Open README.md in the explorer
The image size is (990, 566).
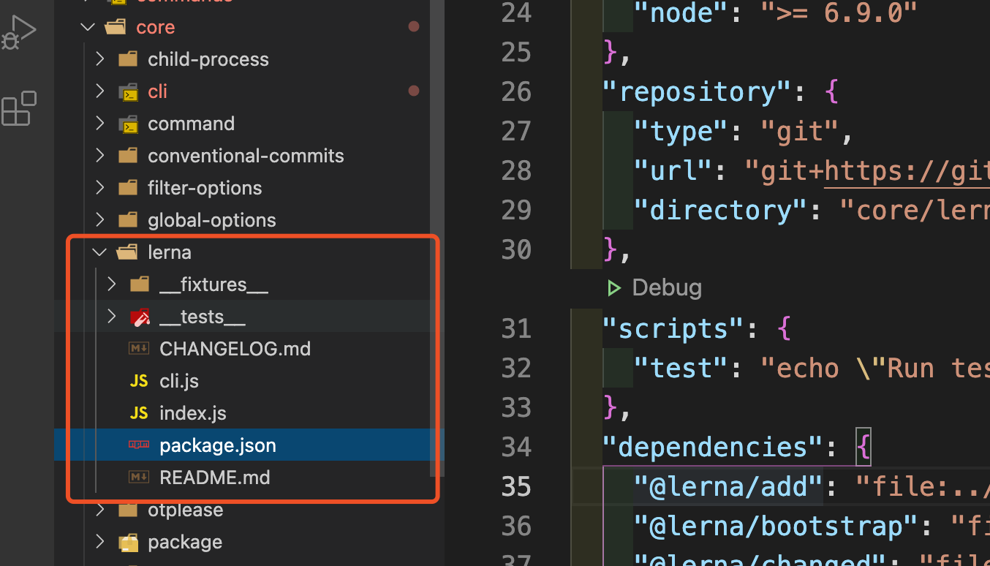(215, 478)
